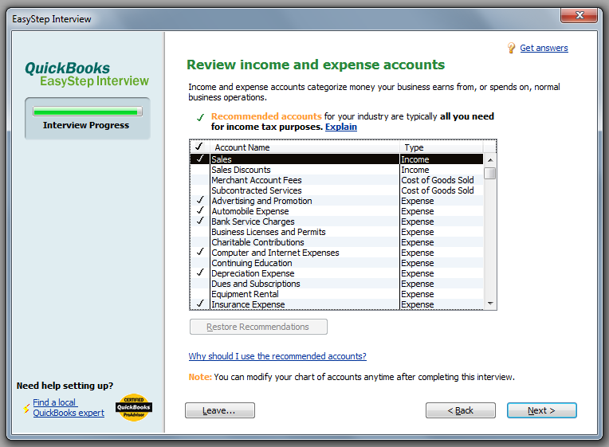Screen dimensions: 609x447
Task: Uncheck the Bank Service Charges account
Action: point(200,222)
